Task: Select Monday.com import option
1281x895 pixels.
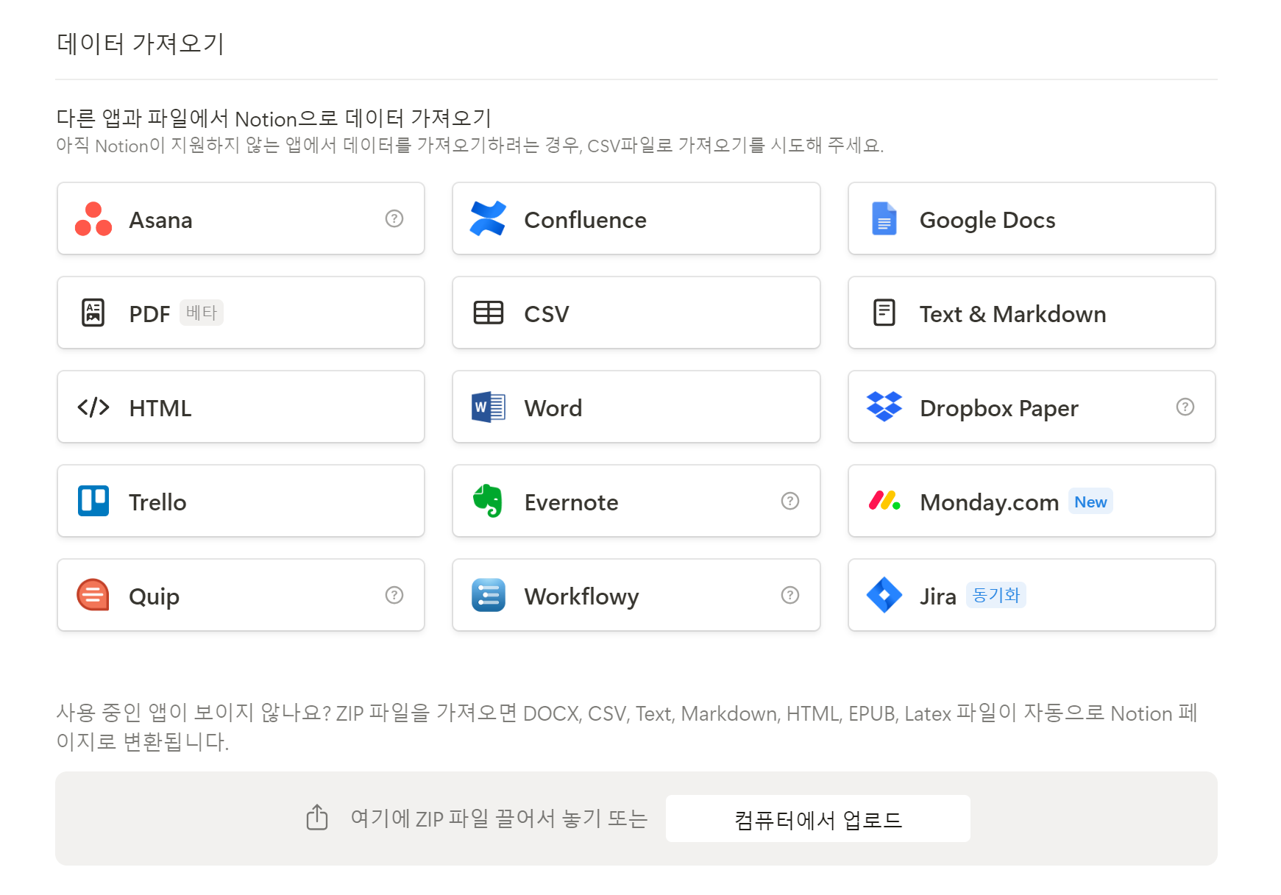Action: [x=1032, y=501]
